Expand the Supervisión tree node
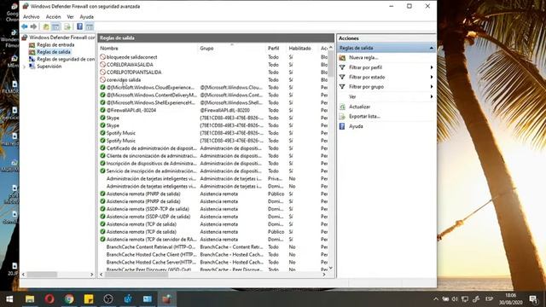Viewport: 546px width, 307px height. pyautogui.click(x=24, y=67)
